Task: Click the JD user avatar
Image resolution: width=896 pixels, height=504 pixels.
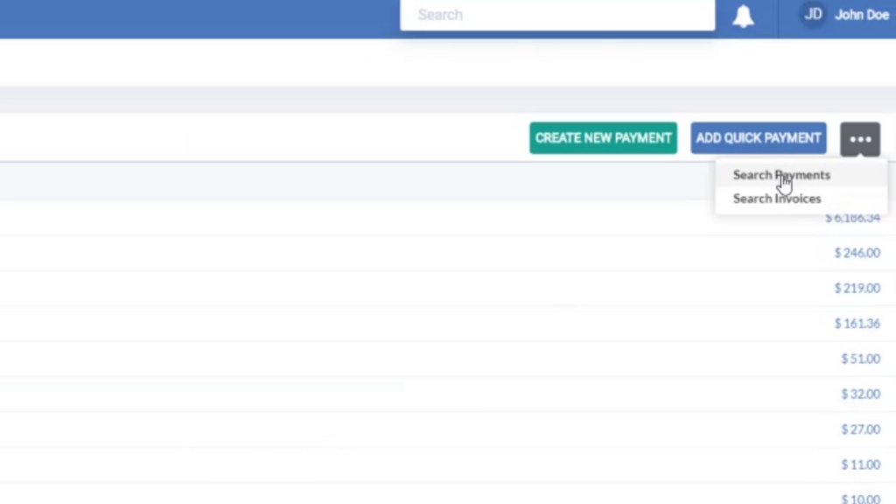Action: coord(813,14)
